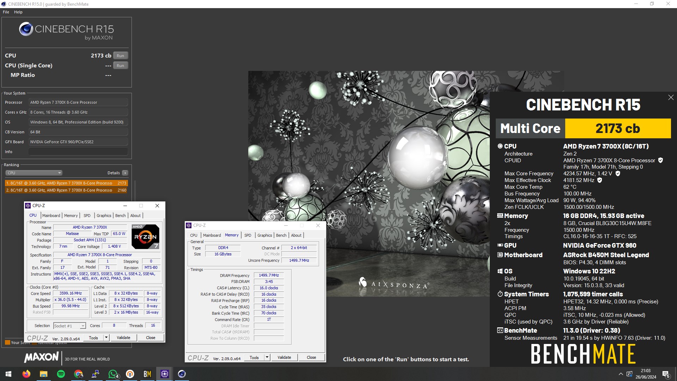The height and width of the screenshot is (381, 677).
Task: Click the CPU chip icon in BenchMate panel
Action: [x=500, y=146]
